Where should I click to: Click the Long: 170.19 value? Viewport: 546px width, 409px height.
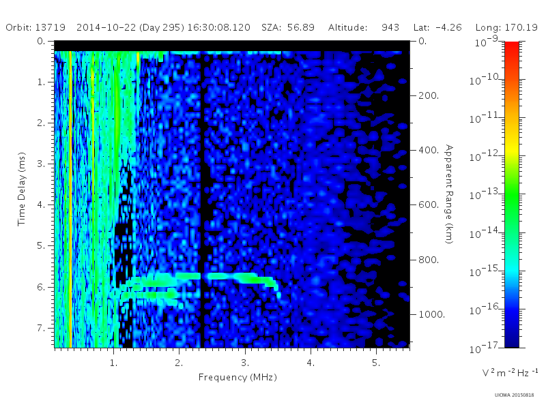[x=506, y=27]
